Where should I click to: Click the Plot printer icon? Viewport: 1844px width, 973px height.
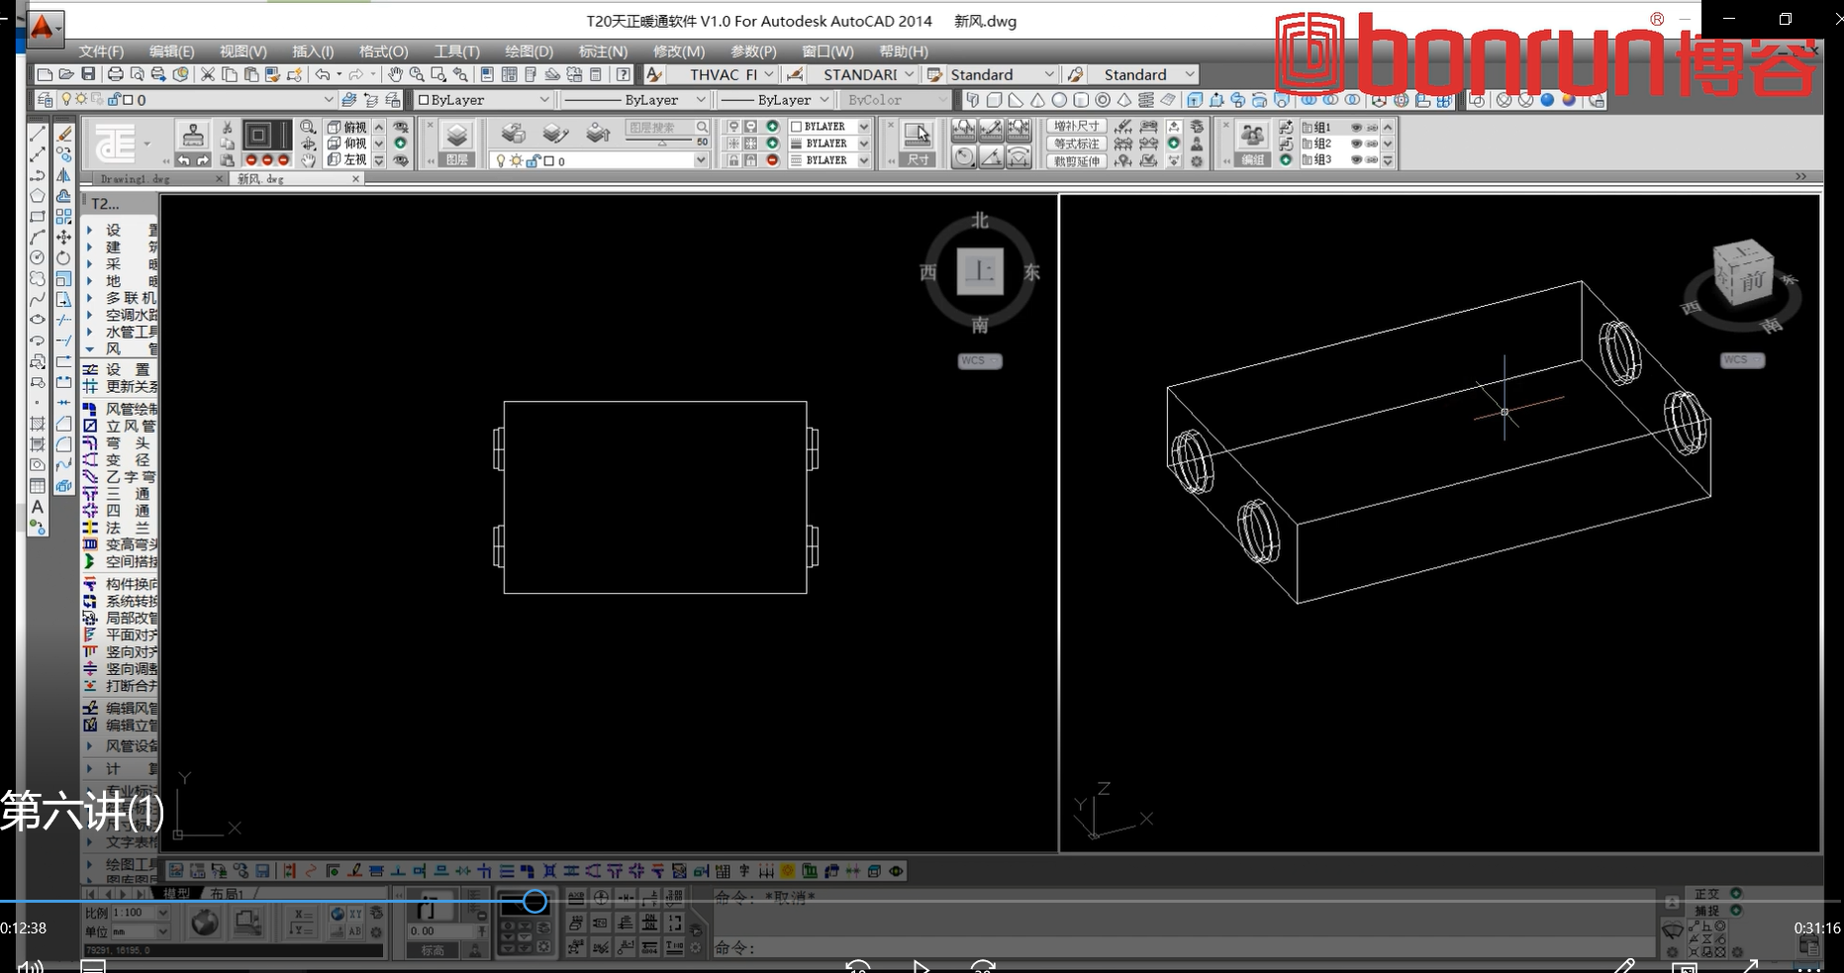point(115,74)
